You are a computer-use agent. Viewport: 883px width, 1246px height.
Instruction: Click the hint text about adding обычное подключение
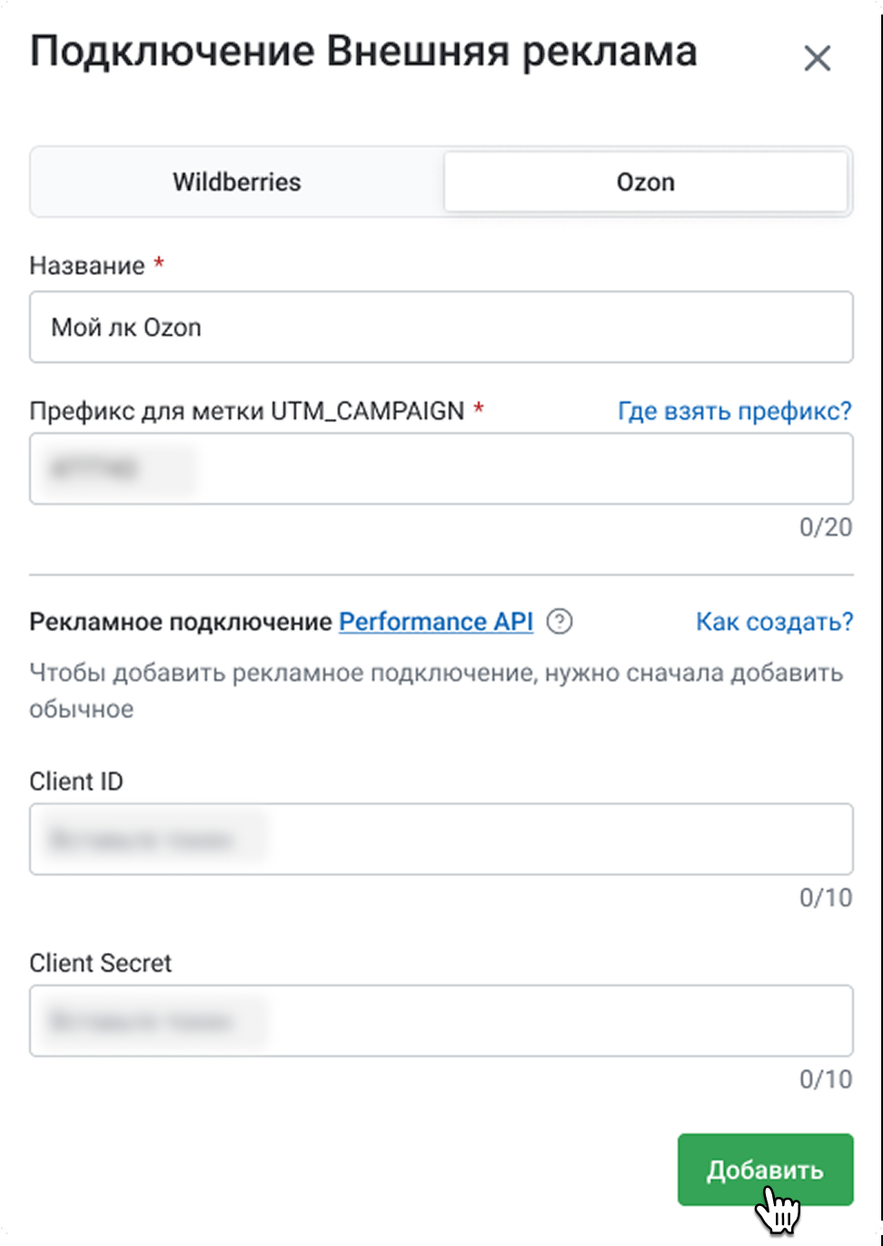click(x=436, y=691)
